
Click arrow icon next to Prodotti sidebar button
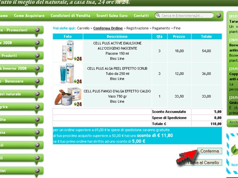click(37, 55)
